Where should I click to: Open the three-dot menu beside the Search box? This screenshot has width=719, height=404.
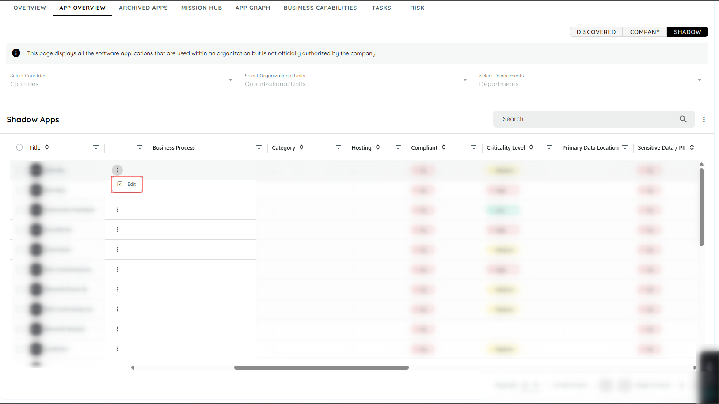(704, 120)
